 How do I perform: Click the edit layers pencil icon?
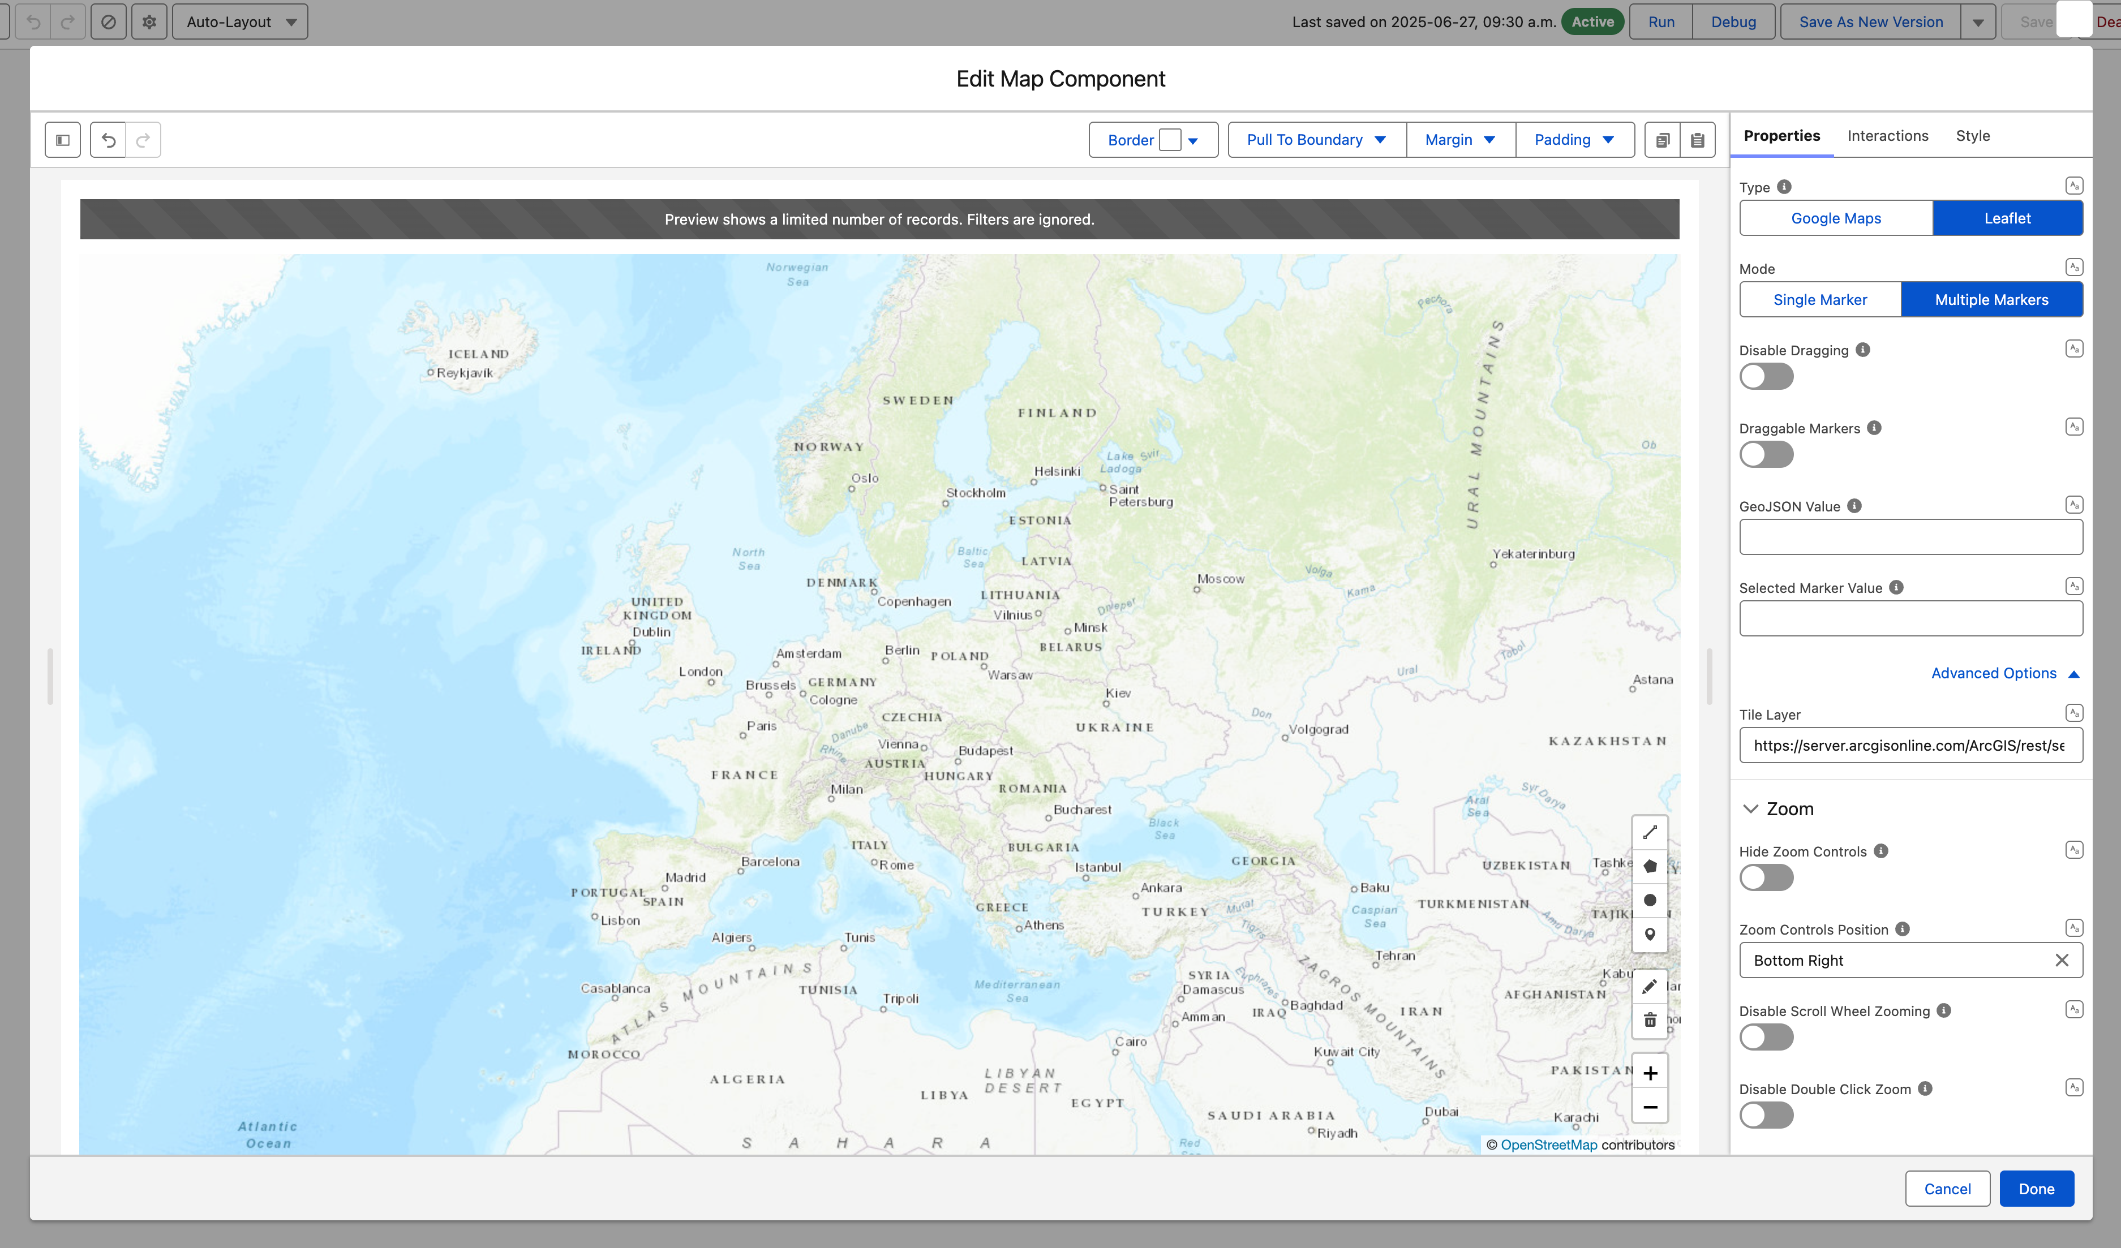(x=1650, y=986)
